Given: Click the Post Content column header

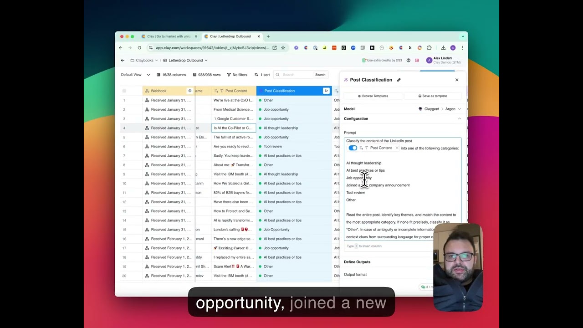Looking at the screenshot, I should (x=234, y=91).
